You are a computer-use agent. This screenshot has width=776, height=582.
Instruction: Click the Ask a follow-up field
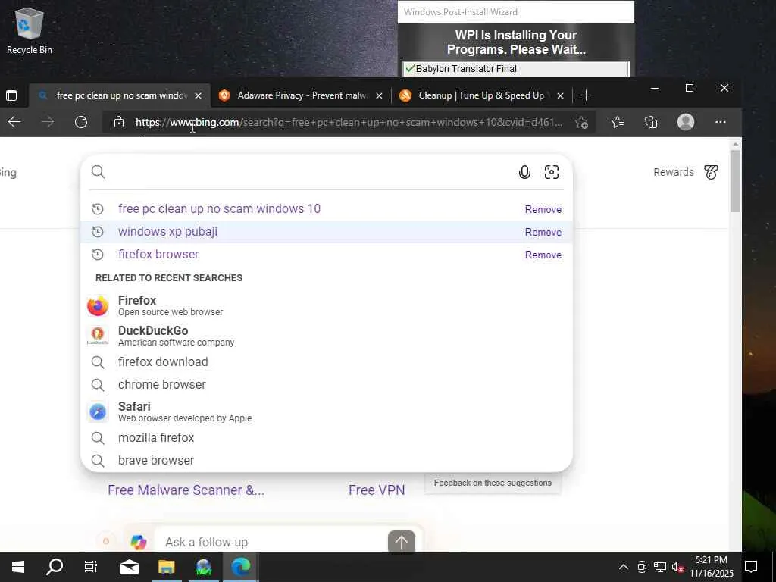click(x=272, y=543)
